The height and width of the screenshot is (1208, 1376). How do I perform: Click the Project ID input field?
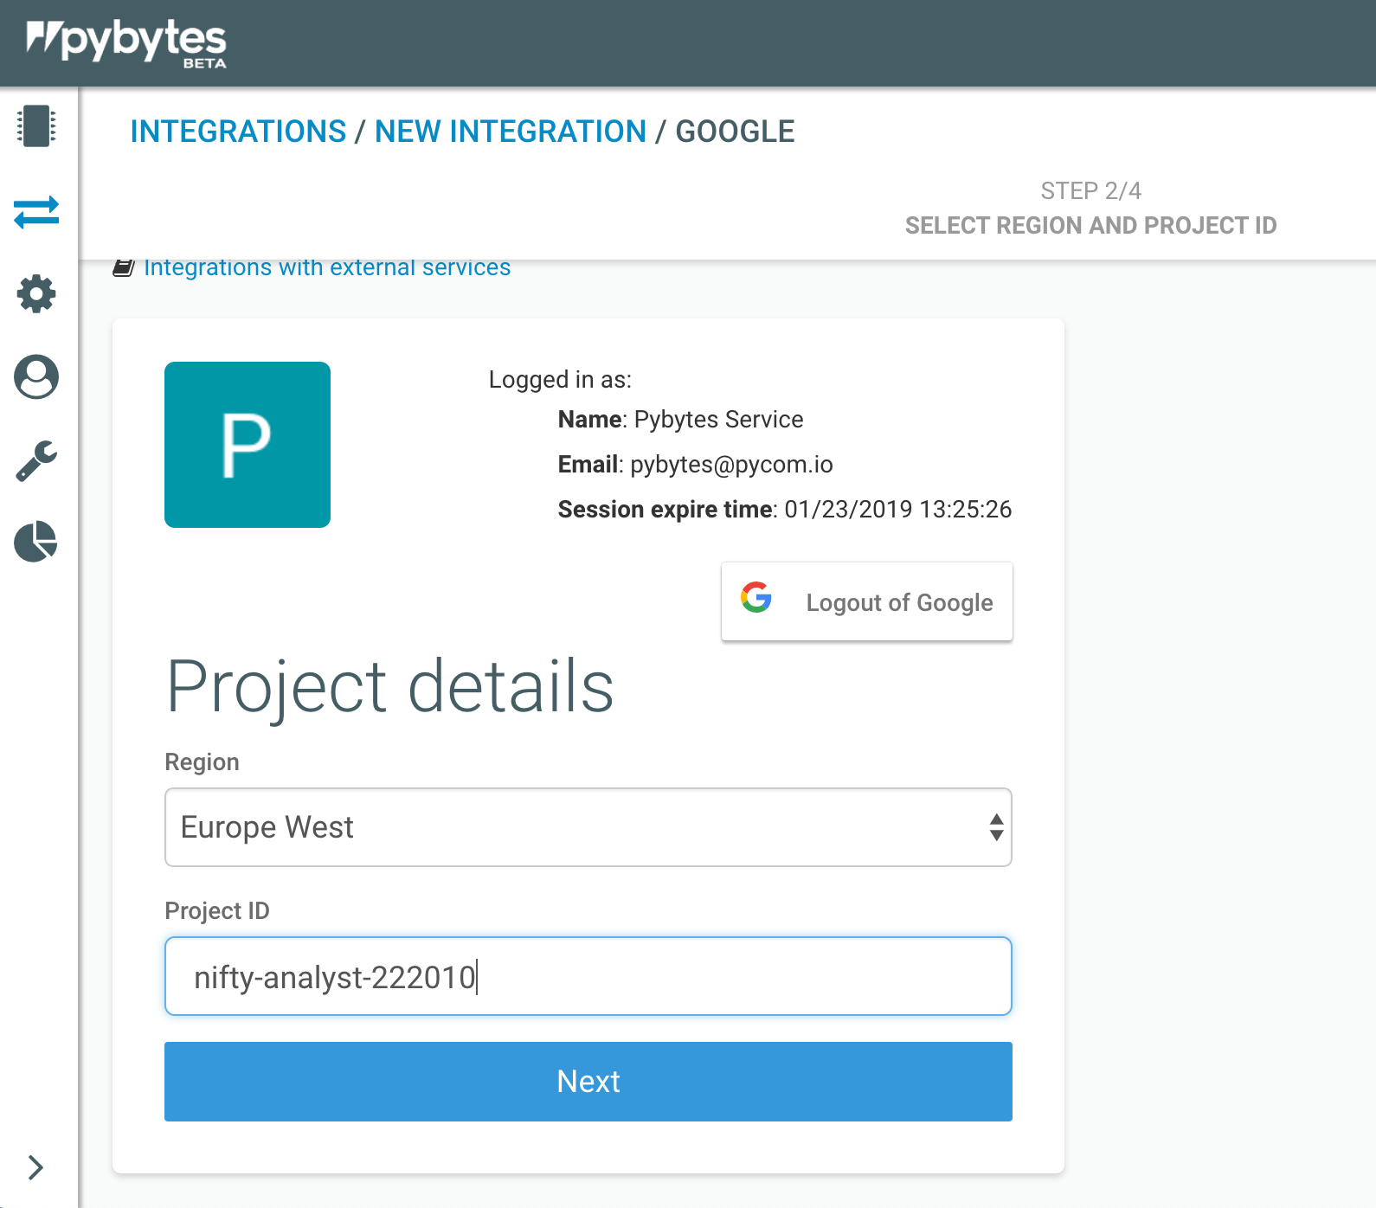tap(588, 976)
